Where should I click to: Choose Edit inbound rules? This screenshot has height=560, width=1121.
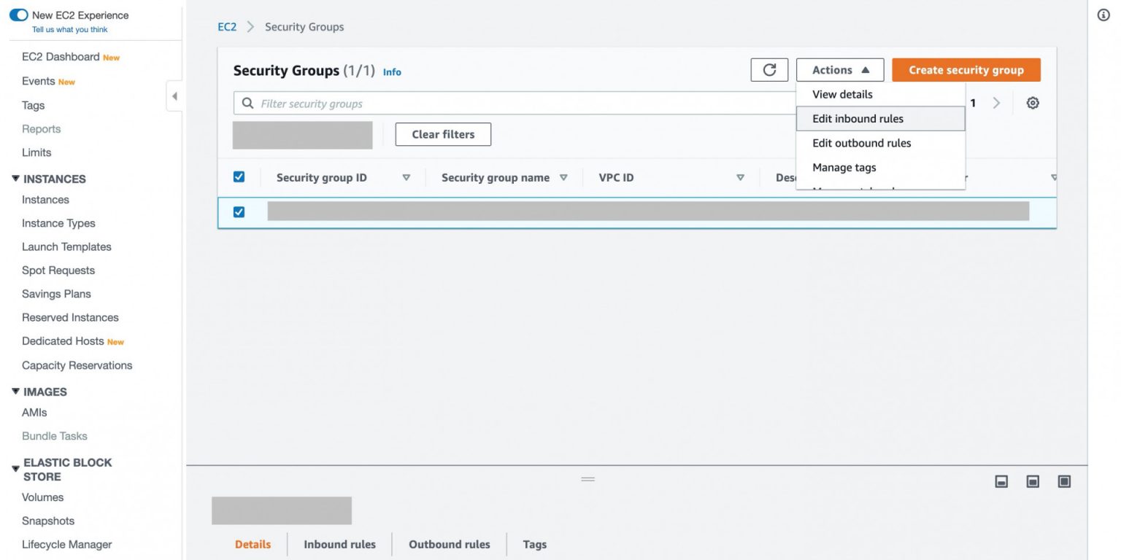[881, 119]
